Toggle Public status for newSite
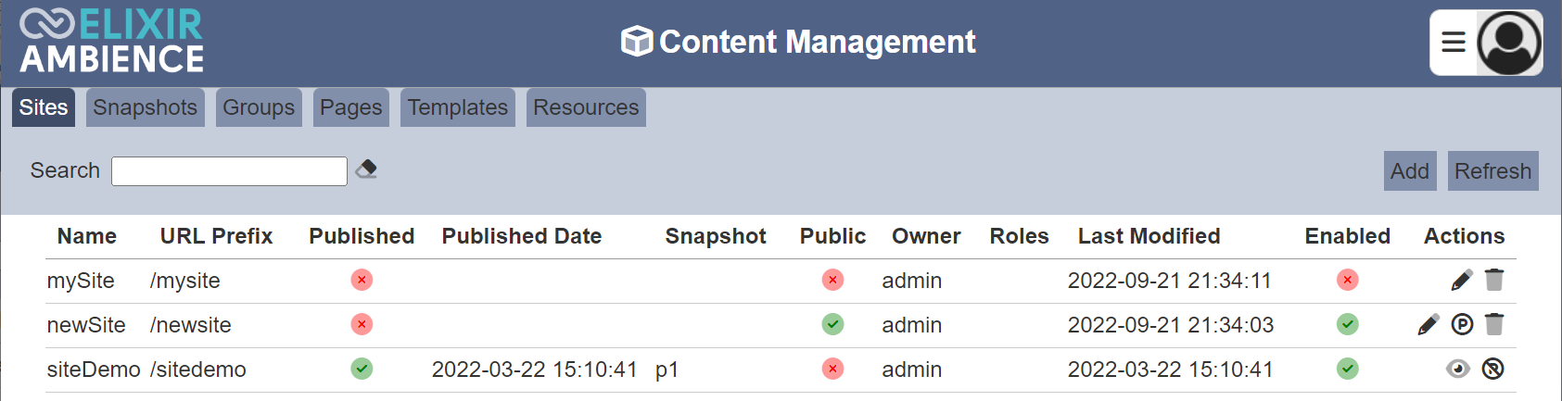Viewport: 1562px width, 401px height. [x=832, y=324]
